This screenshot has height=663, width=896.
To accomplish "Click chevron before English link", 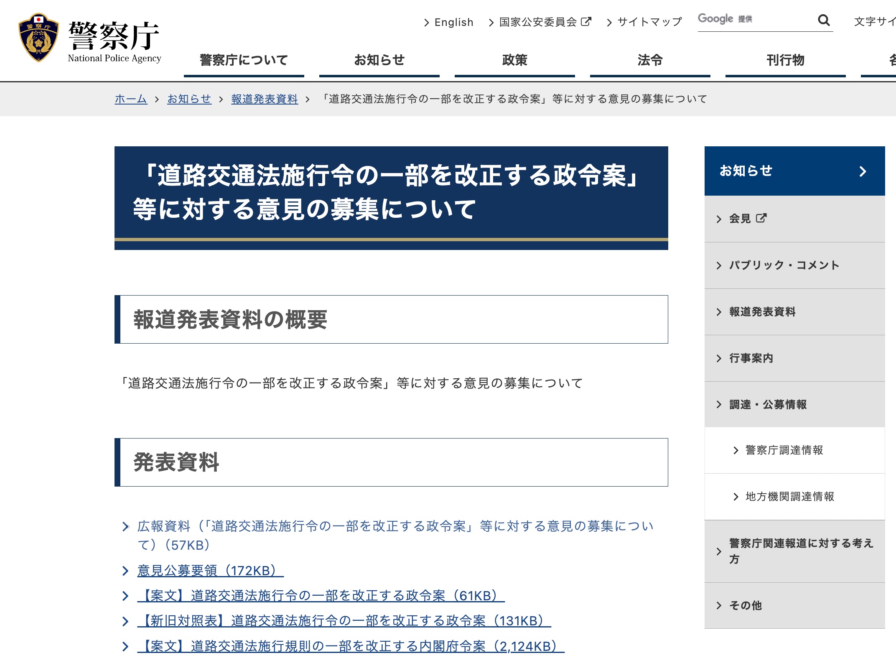I will [426, 23].
